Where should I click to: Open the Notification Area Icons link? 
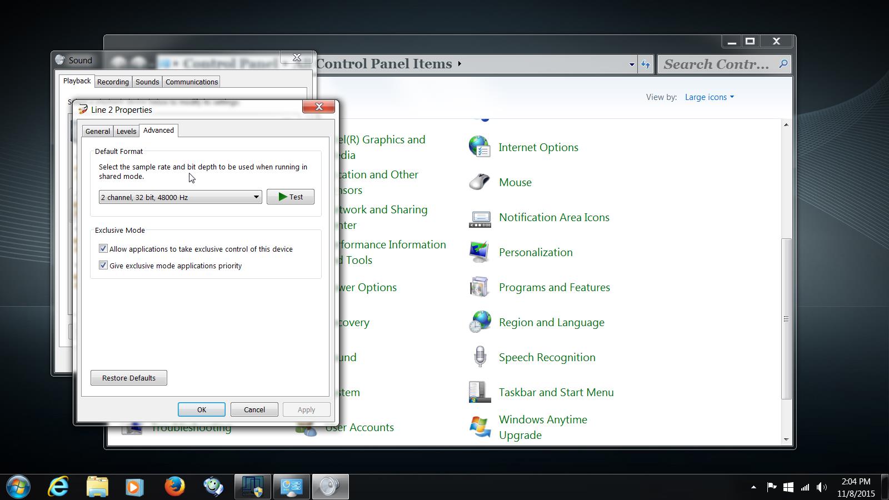click(x=554, y=217)
